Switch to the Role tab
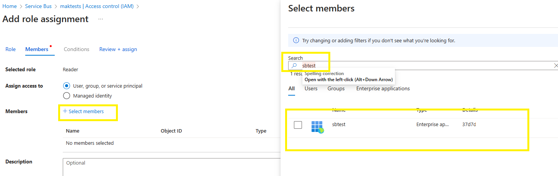The height and width of the screenshot is (176, 558). 10,49
